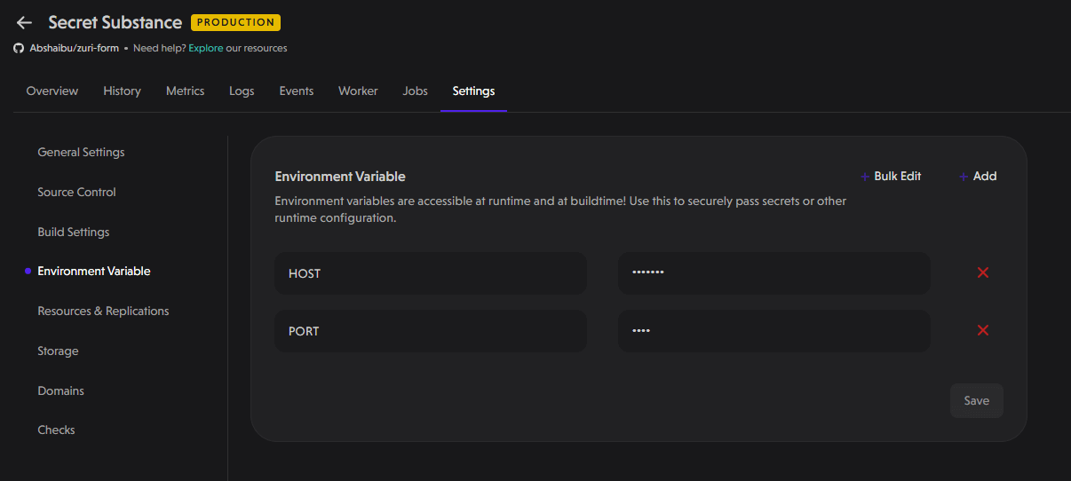1071x481 pixels.
Task: Go back using the left arrow icon
Action: [x=24, y=23]
